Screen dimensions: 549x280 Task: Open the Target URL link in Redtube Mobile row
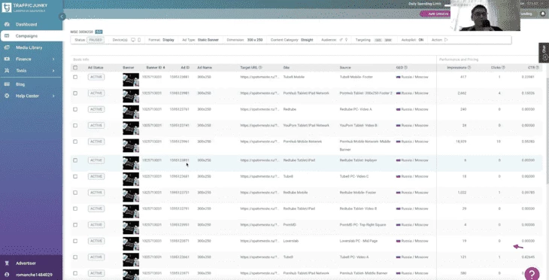(x=259, y=193)
